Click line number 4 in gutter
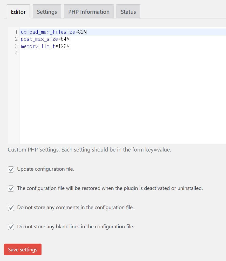Screen dimensions: 226x261 16,53
